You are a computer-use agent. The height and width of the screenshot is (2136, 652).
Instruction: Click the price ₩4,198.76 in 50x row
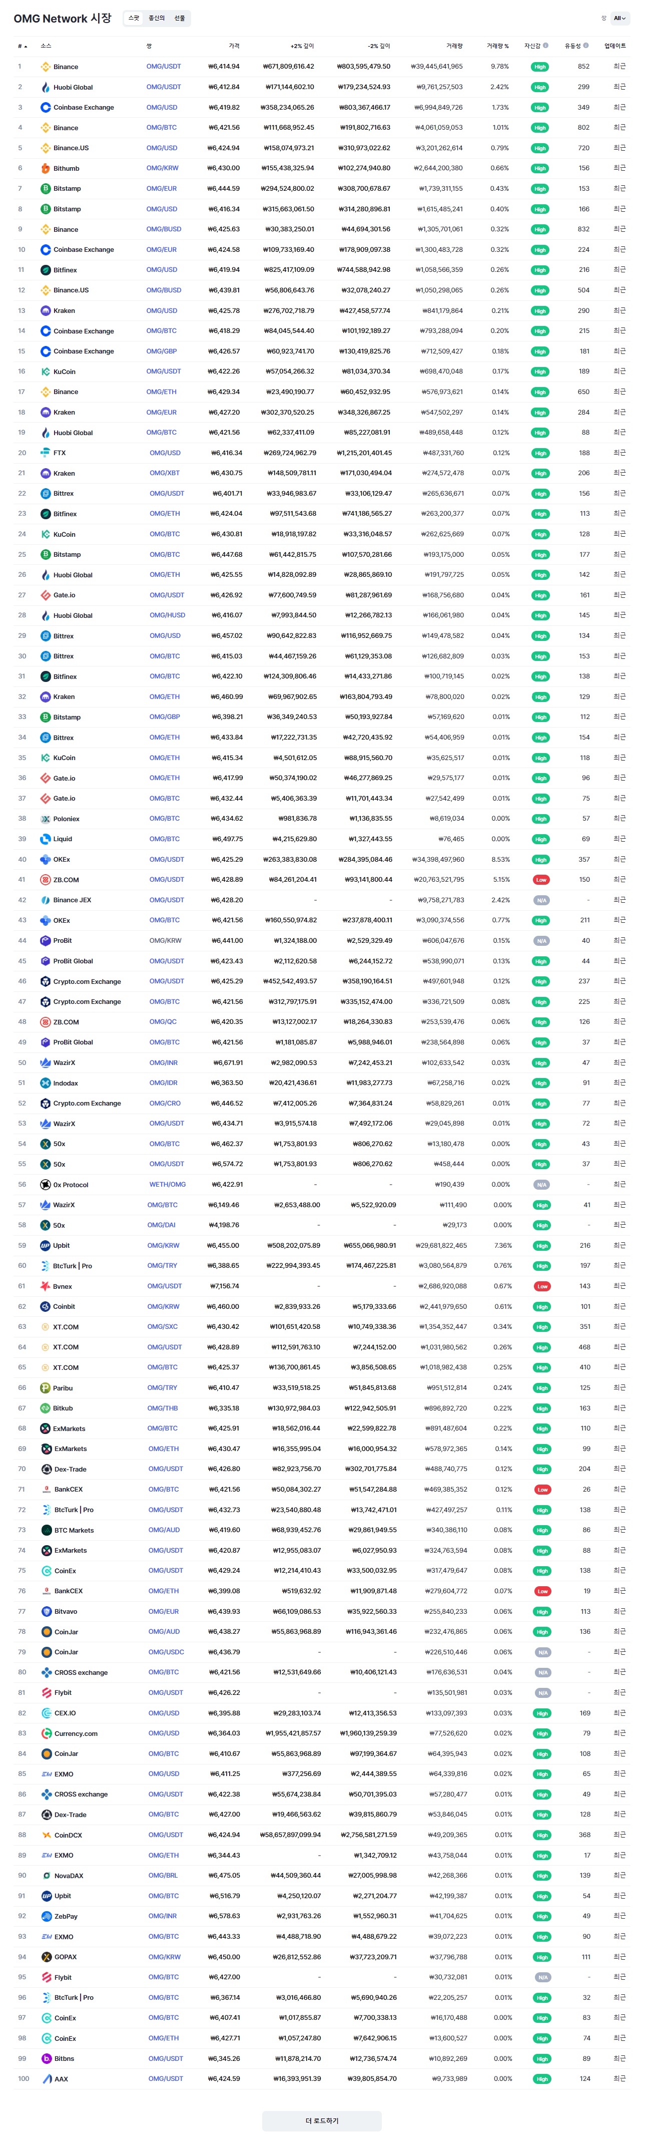(224, 1225)
